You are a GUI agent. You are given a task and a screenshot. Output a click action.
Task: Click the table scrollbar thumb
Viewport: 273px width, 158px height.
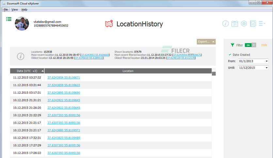(214, 74)
